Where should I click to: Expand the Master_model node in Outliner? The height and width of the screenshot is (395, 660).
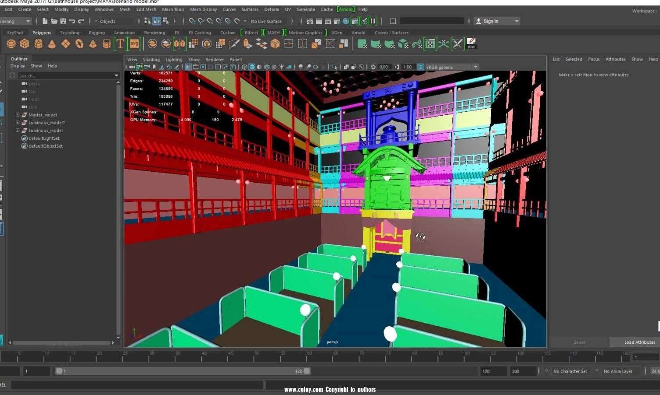tap(18, 115)
